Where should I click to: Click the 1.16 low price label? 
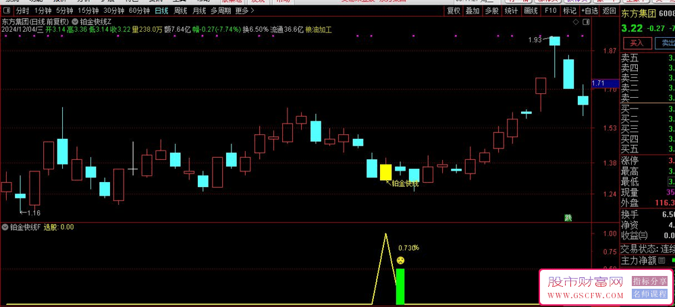click(33, 213)
